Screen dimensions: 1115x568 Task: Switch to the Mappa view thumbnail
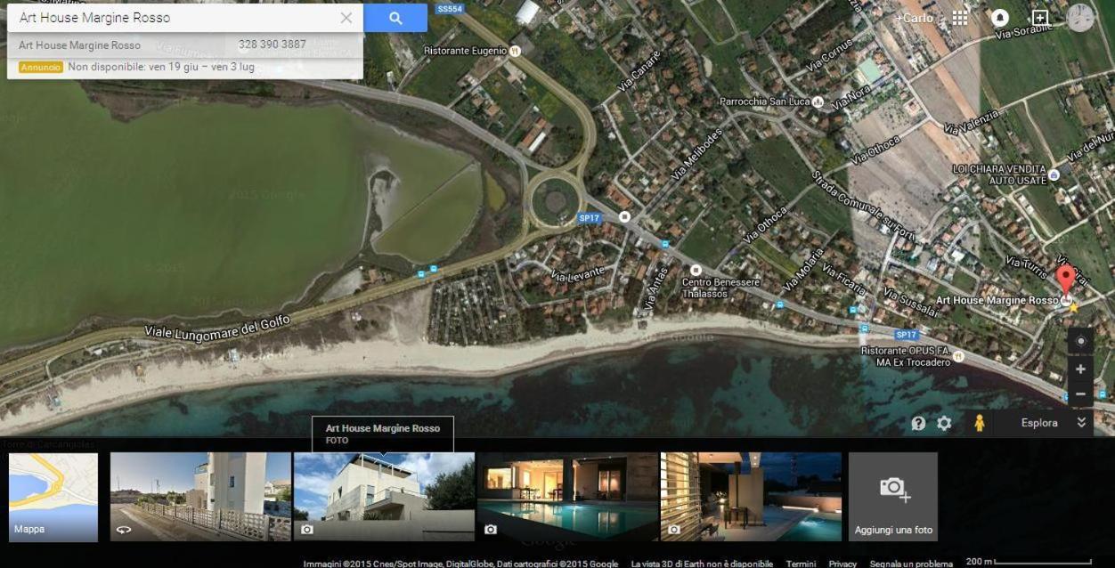(53, 497)
